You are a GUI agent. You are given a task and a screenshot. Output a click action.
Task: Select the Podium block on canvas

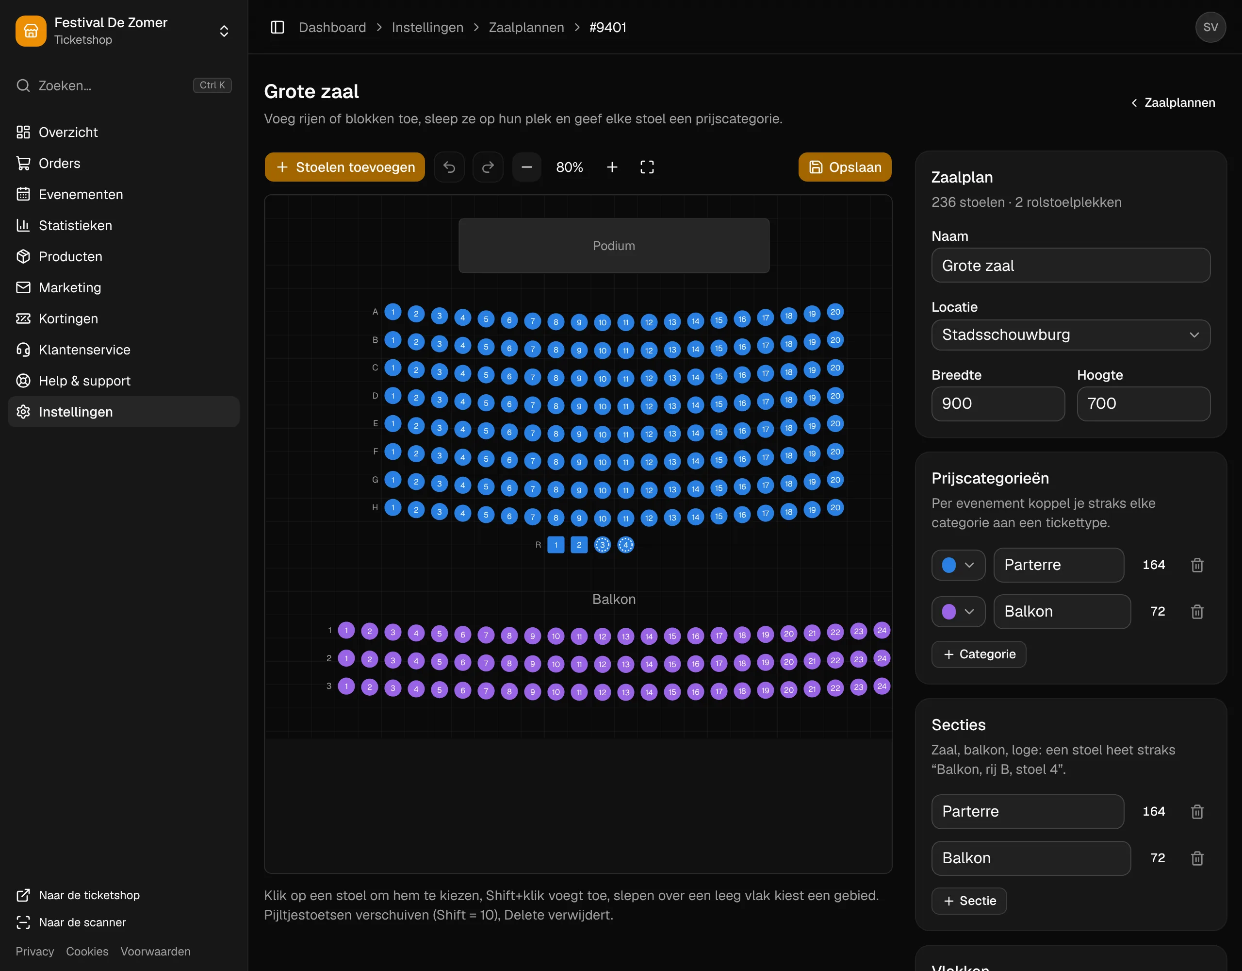[614, 246]
